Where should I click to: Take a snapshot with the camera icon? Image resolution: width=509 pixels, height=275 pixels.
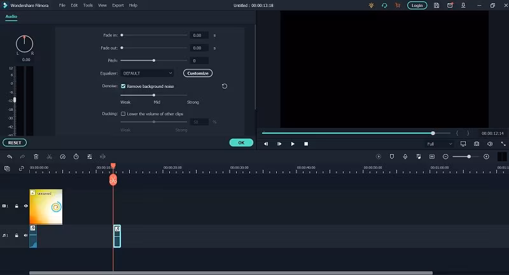point(476,144)
